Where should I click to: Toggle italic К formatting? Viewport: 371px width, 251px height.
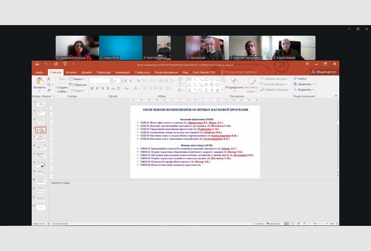[97, 87]
